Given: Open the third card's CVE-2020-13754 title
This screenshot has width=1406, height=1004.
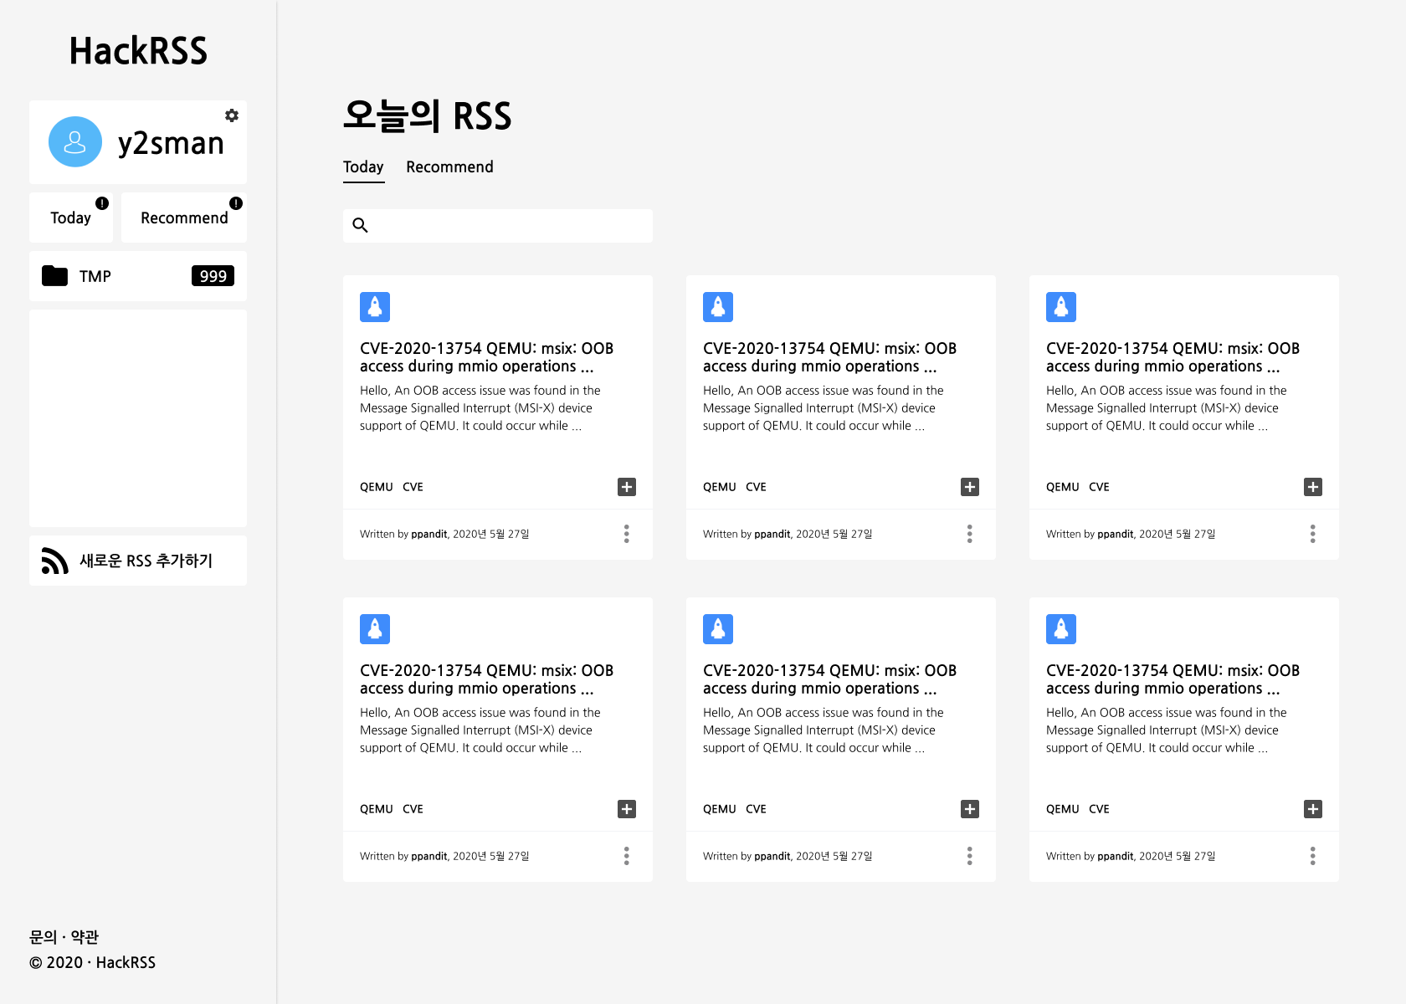Looking at the screenshot, I should pyautogui.click(x=1173, y=357).
